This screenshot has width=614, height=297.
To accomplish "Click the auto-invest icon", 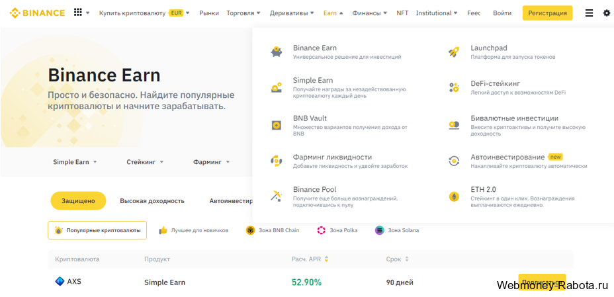I will point(454,161).
